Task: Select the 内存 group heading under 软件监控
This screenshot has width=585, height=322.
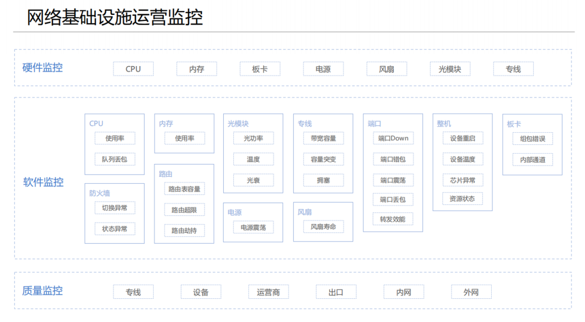Action: pos(166,124)
